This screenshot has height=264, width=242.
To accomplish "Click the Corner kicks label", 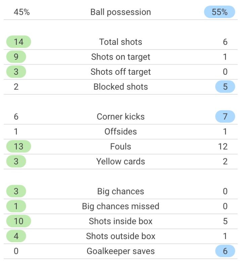I will [x=121, y=117].
